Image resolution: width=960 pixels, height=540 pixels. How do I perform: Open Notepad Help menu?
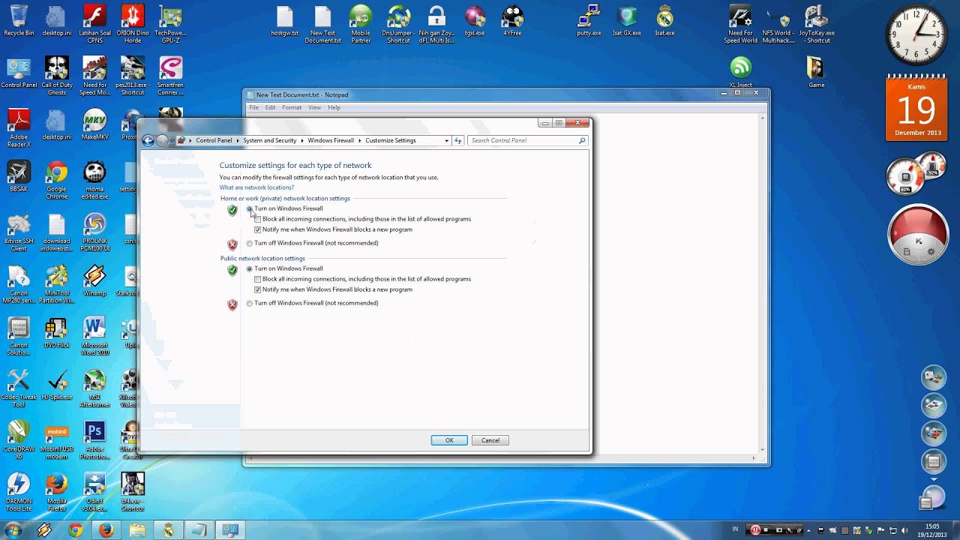coord(334,107)
